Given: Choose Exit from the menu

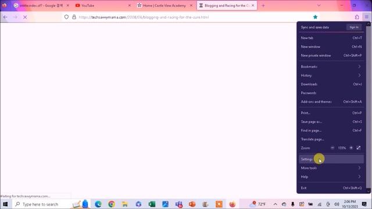Looking at the screenshot, I should point(331,188).
